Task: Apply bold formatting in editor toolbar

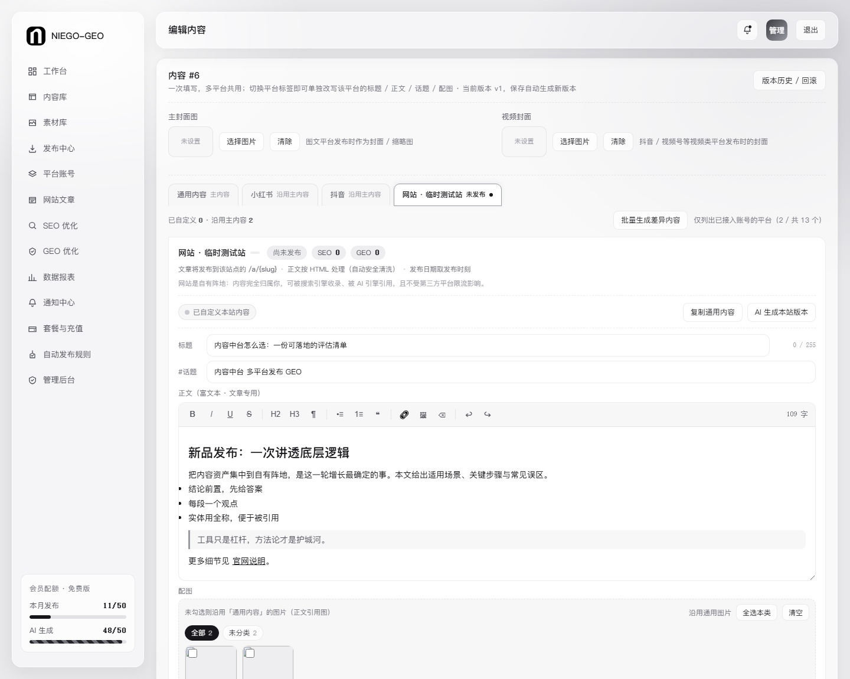Action: 192,414
